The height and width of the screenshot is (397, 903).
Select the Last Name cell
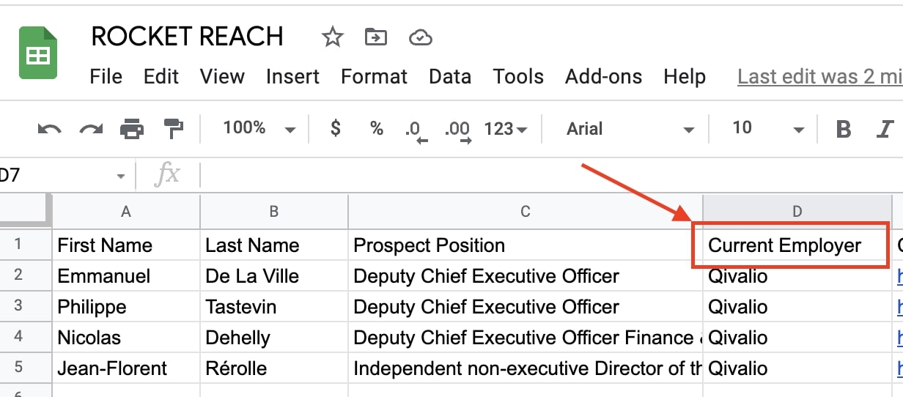coord(273,245)
